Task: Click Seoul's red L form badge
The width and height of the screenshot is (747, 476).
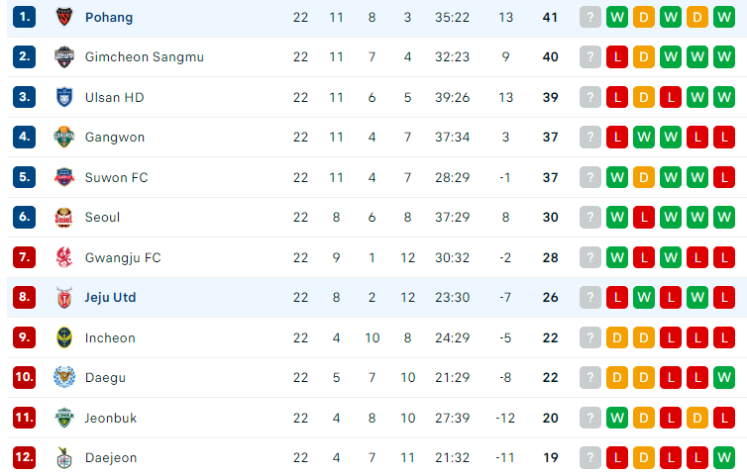Action: point(644,218)
